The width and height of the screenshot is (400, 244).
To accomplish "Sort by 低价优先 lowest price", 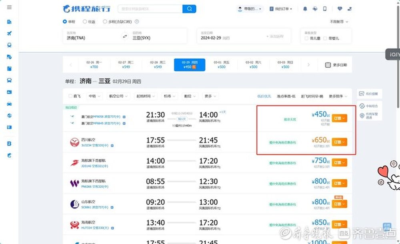I will click(264, 96).
